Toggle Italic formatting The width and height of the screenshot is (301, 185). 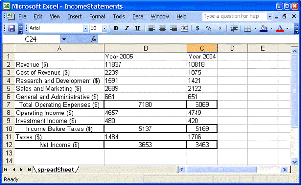126,28
